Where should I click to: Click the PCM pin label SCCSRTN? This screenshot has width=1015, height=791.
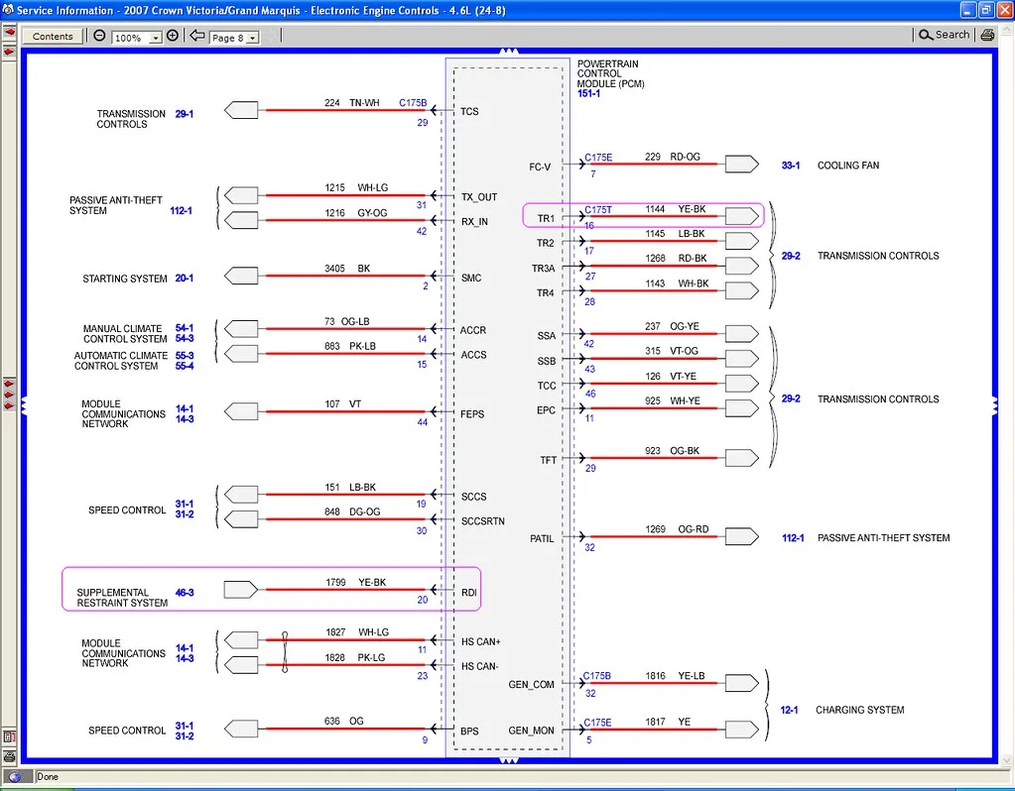483,521
